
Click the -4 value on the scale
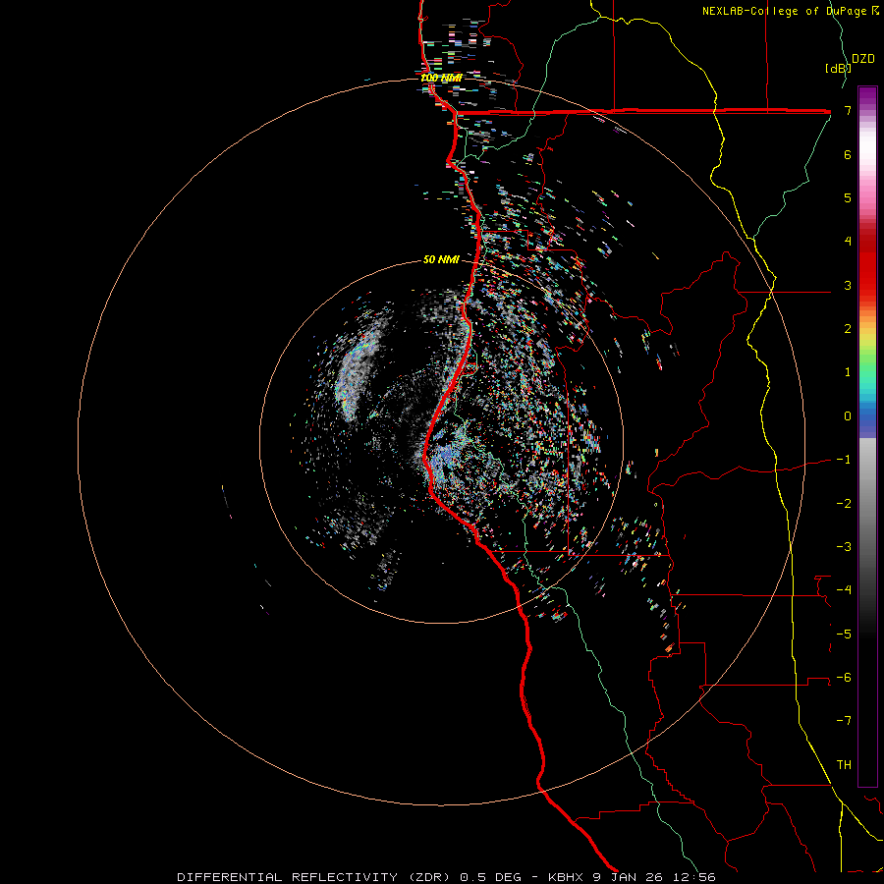coord(844,590)
